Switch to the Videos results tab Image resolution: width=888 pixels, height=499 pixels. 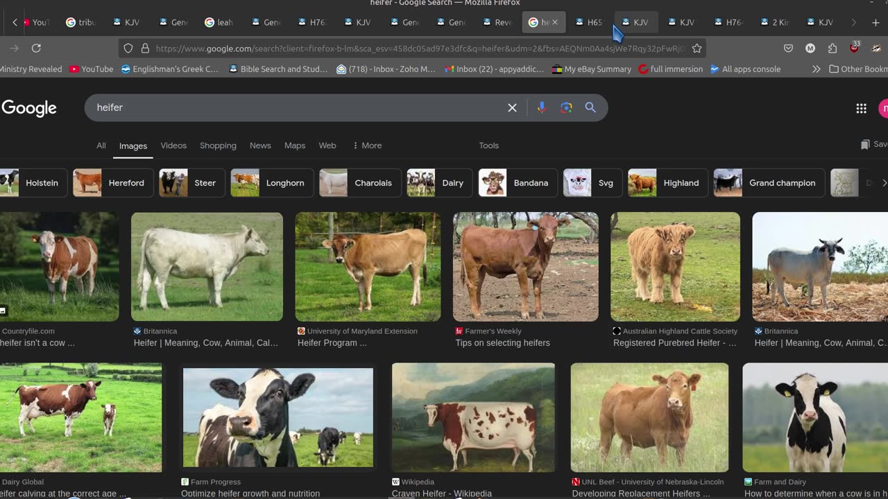(173, 146)
